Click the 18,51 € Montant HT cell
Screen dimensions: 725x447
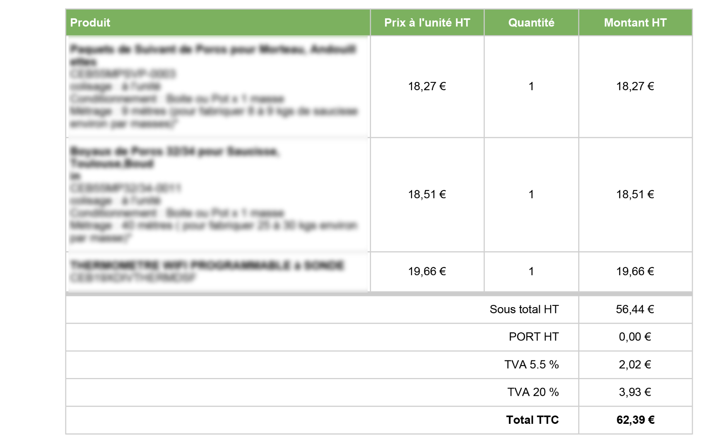pyautogui.click(x=635, y=195)
